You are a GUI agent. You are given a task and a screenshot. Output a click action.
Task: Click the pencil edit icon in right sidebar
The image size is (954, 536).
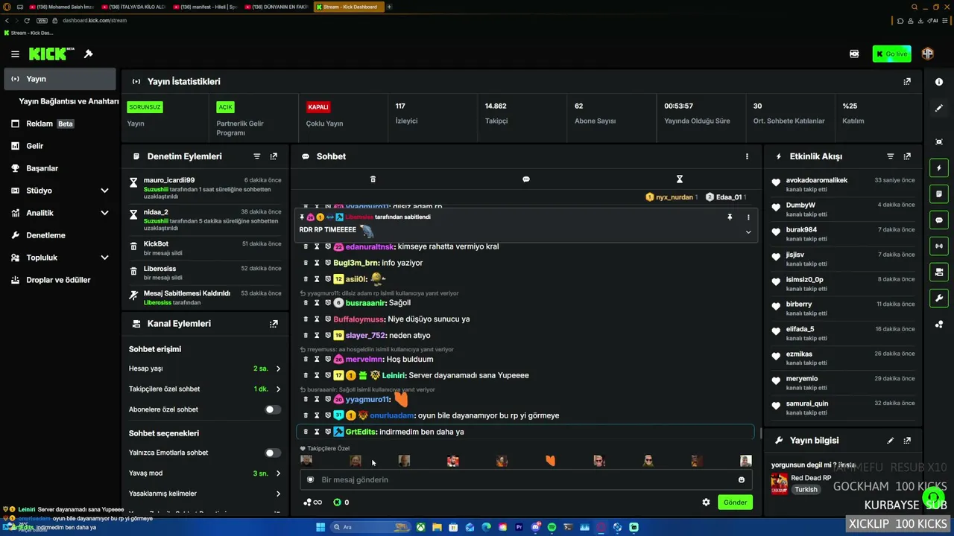click(x=939, y=108)
